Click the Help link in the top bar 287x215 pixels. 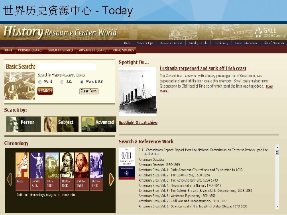point(127,43)
